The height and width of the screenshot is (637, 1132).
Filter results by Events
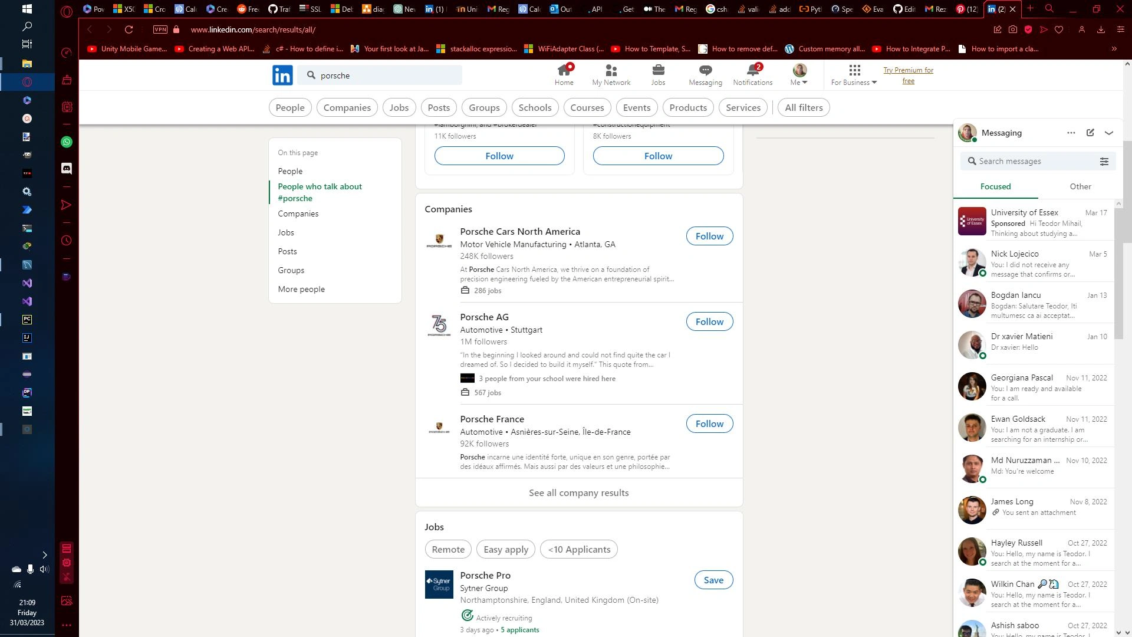click(x=637, y=107)
